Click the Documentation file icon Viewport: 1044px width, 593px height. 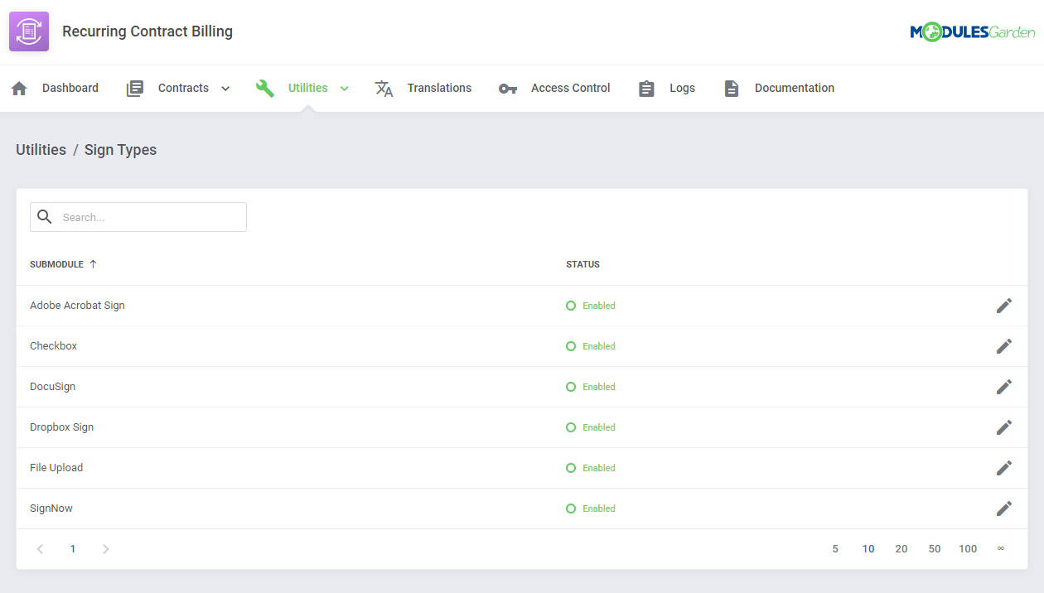click(731, 87)
